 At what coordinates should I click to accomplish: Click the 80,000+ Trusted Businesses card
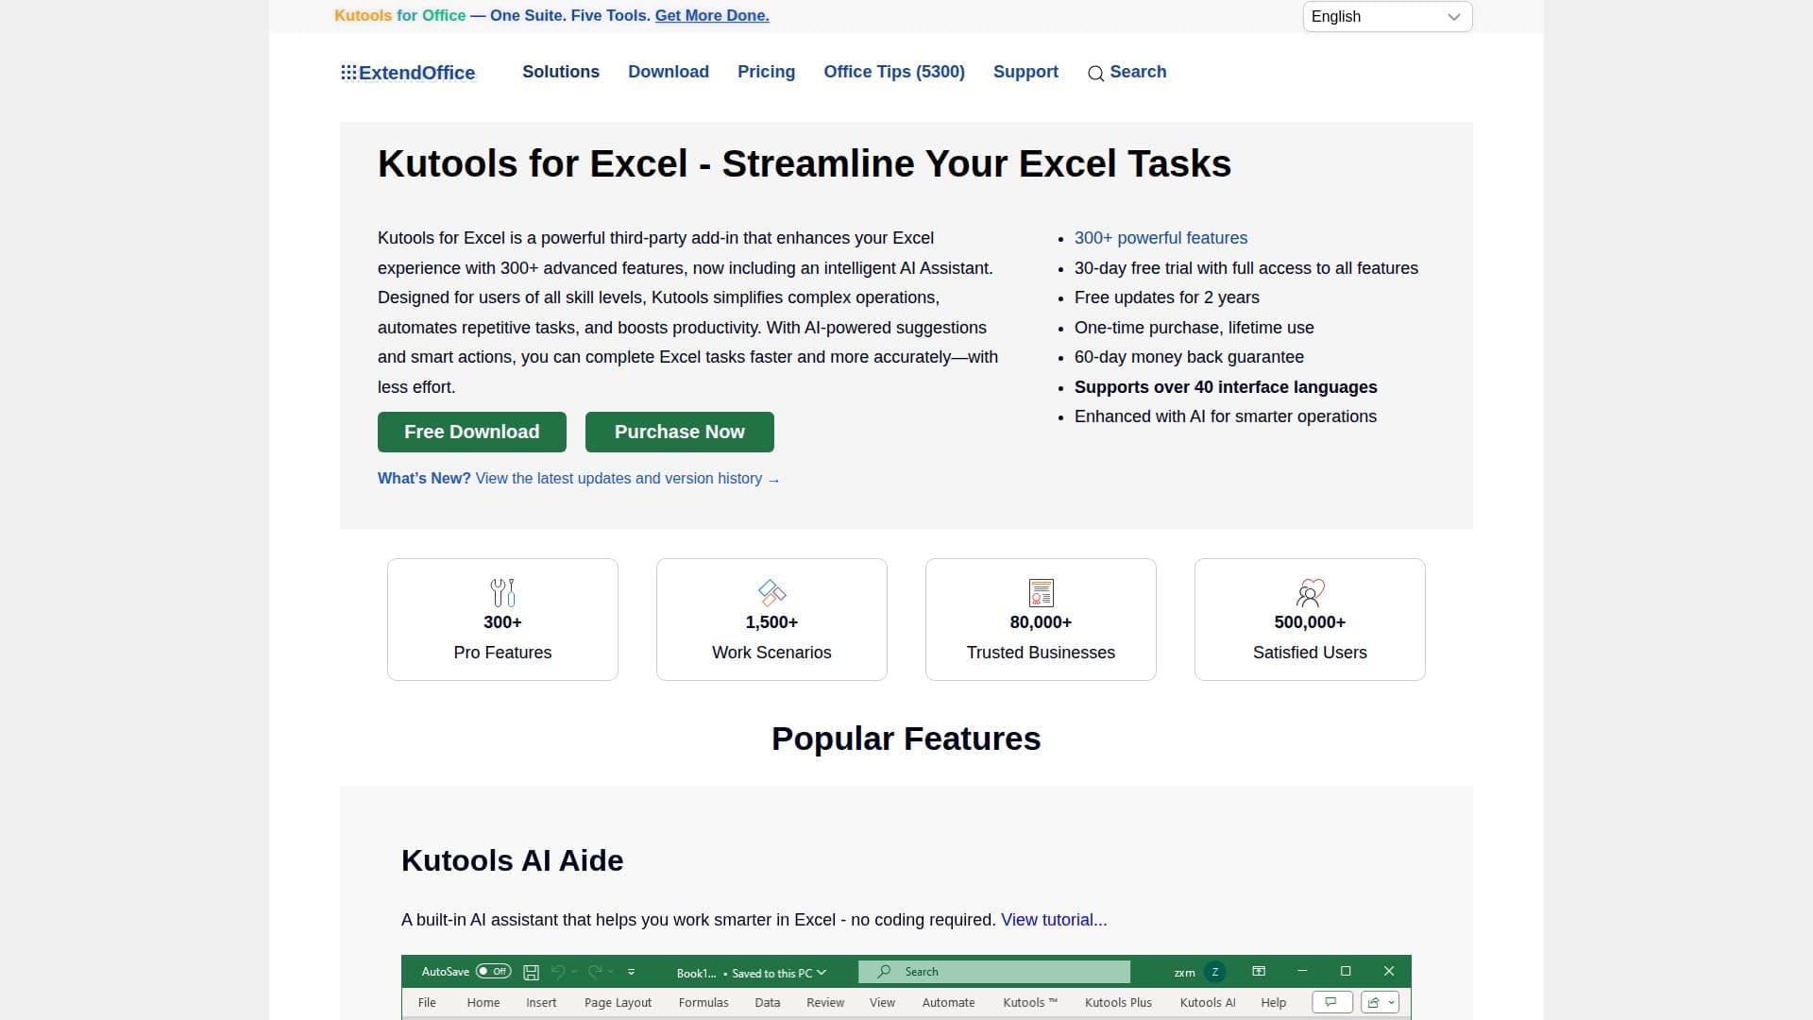tap(1041, 620)
